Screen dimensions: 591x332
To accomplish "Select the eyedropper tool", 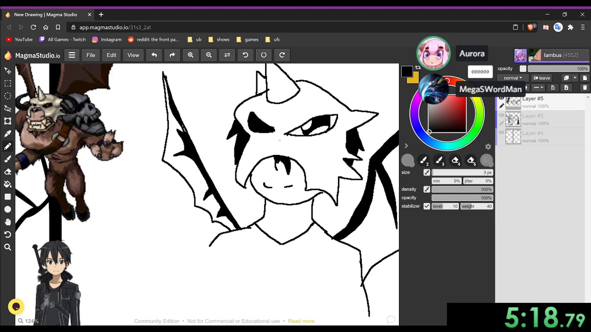I will (x=8, y=134).
